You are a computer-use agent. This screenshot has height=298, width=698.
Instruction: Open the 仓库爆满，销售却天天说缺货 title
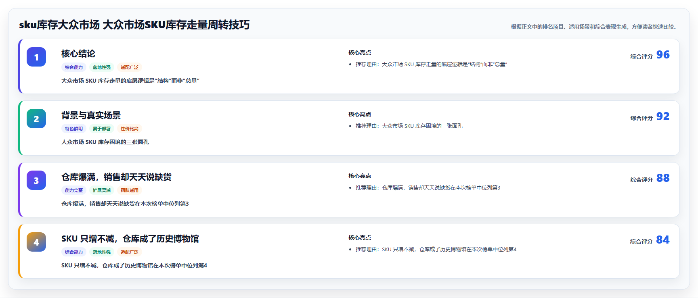click(116, 177)
